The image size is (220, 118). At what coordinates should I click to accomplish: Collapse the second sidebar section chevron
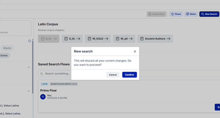(x=29, y=91)
